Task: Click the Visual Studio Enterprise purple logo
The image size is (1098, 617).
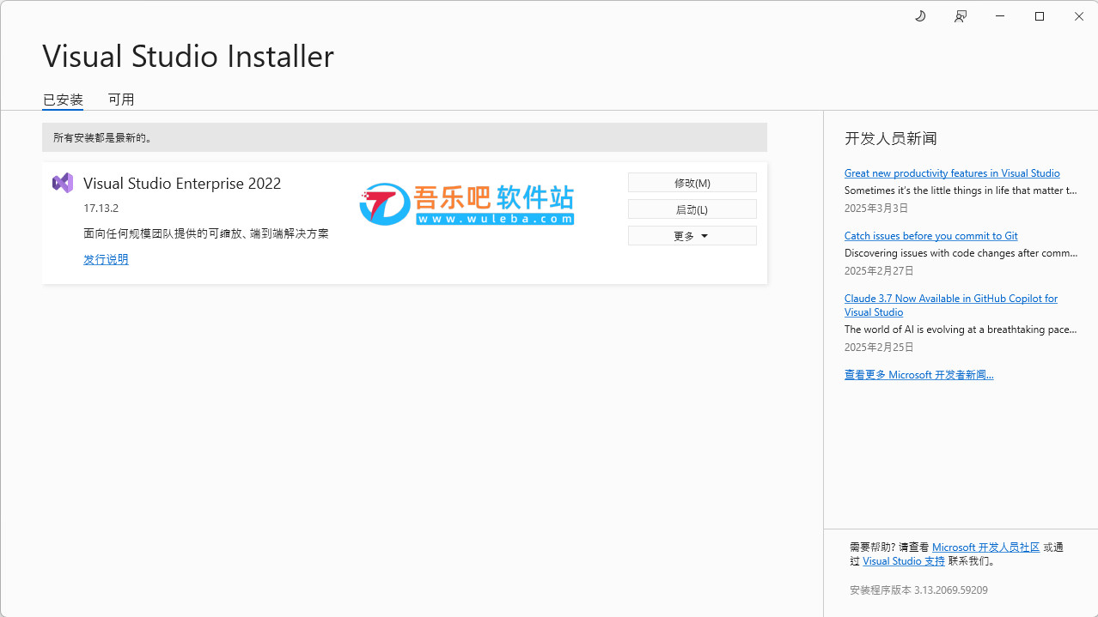Action: tap(63, 183)
